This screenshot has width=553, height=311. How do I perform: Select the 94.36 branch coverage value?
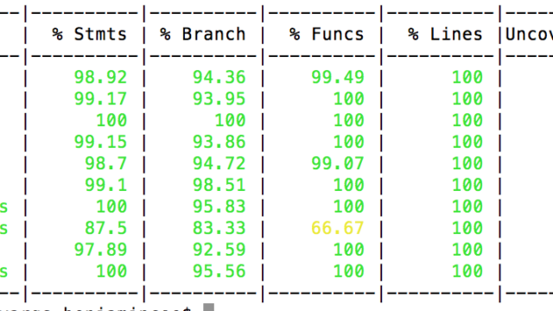tap(219, 77)
